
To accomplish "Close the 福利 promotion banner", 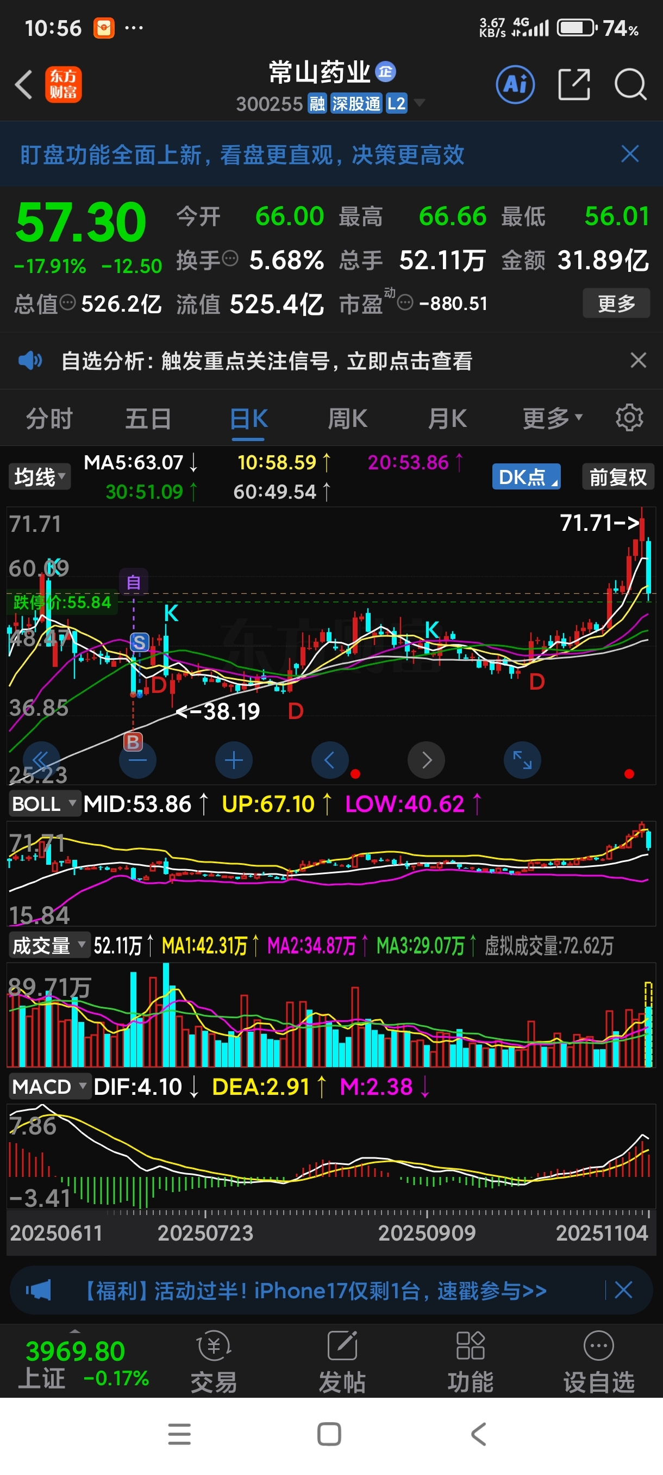I will pos(623,1290).
